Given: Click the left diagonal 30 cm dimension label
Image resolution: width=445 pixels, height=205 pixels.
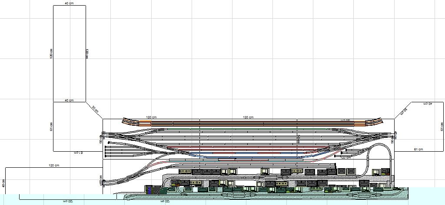Looking at the screenshot, I should pos(94,109).
